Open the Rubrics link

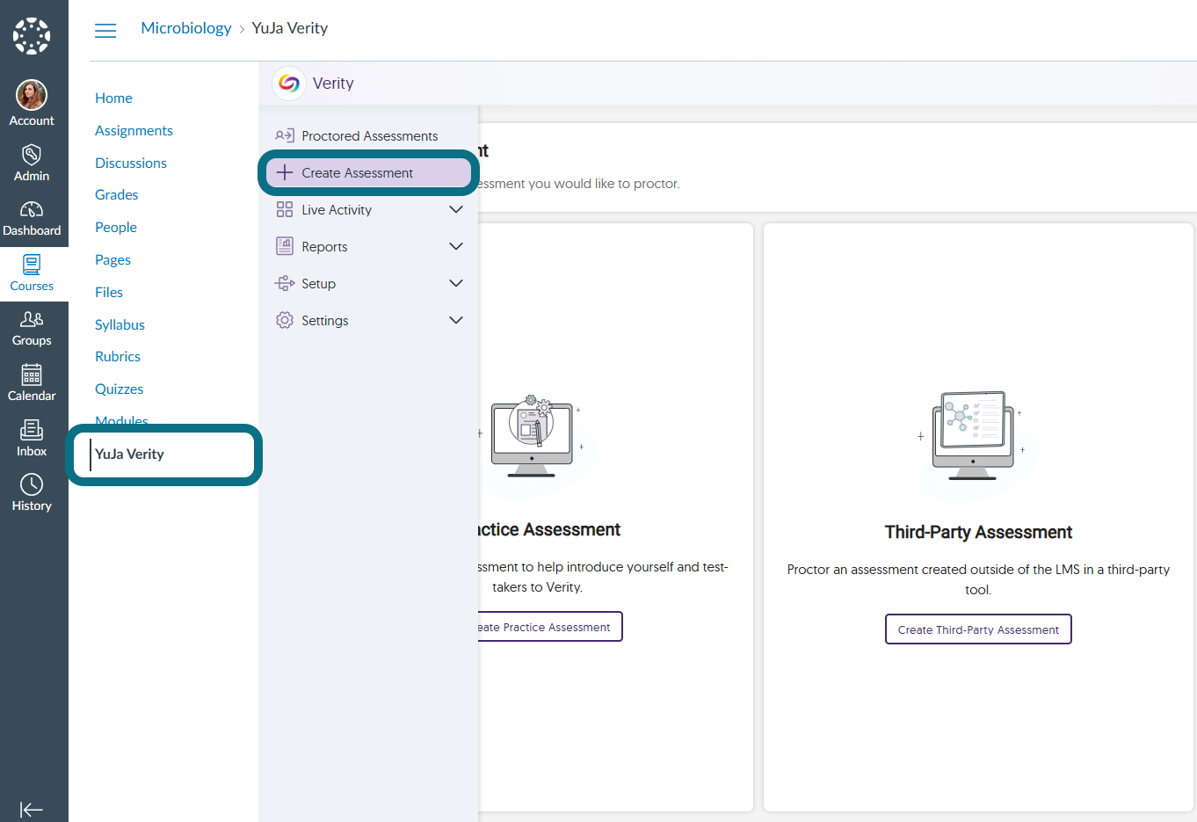point(118,356)
